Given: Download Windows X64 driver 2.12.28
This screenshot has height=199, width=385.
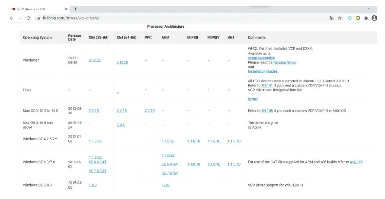Looking at the screenshot, I should pyautogui.click(x=122, y=63).
